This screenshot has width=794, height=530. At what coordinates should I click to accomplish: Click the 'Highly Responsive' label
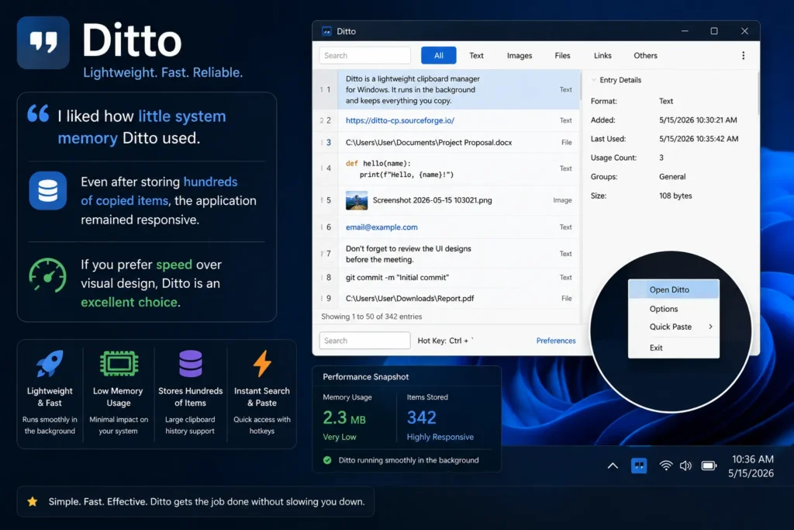(x=440, y=437)
